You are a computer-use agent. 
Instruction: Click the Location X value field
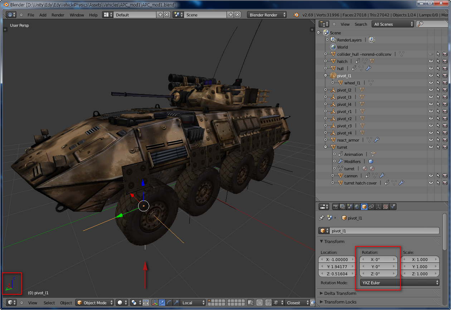click(x=337, y=260)
